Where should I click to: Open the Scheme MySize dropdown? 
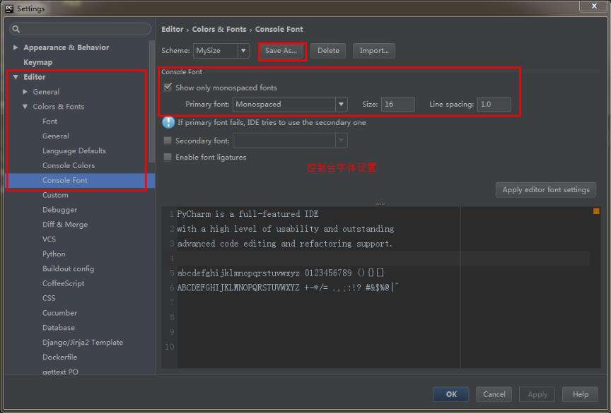(x=243, y=51)
